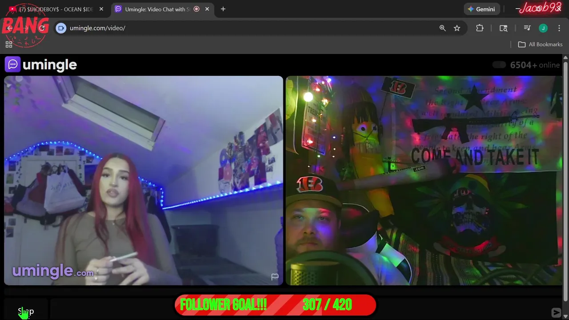Click the recording indicator on Umingle tab
Screen dimensions: 569x320
[x=196, y=9]
